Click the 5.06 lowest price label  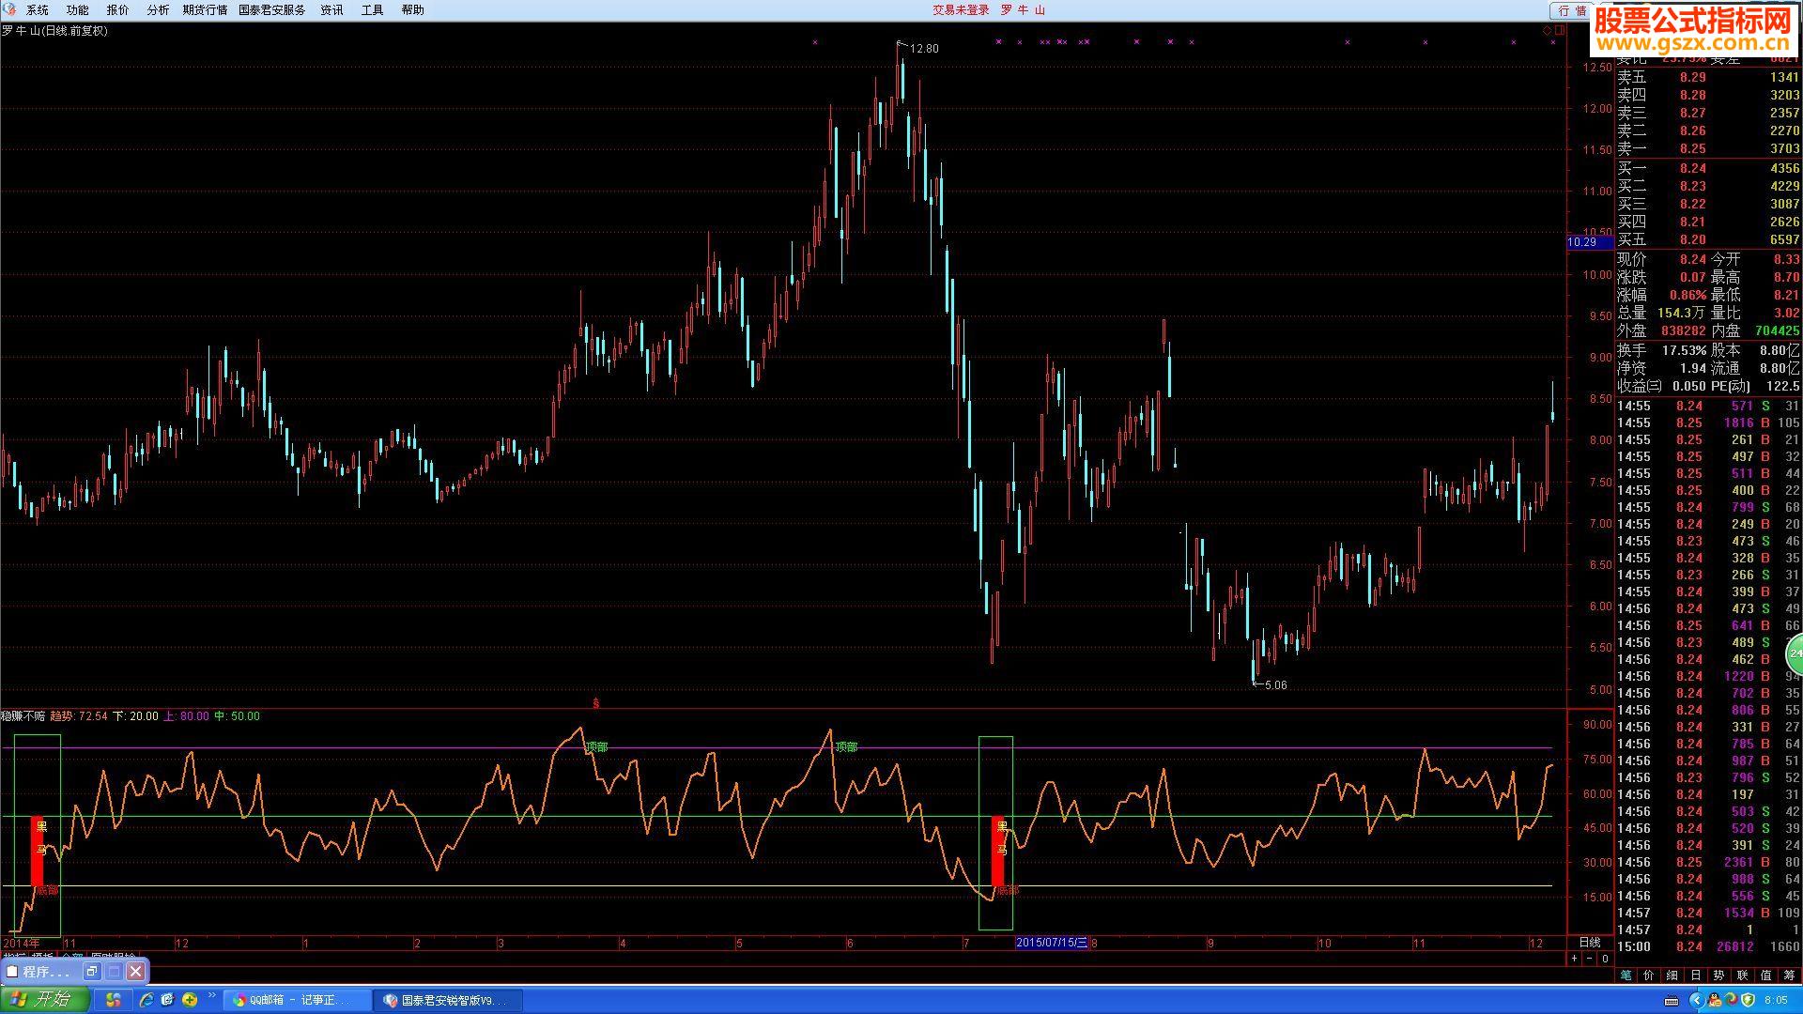(1276, 685)
